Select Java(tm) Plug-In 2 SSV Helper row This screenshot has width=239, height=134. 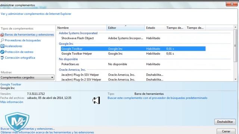(x=133, y=79)
